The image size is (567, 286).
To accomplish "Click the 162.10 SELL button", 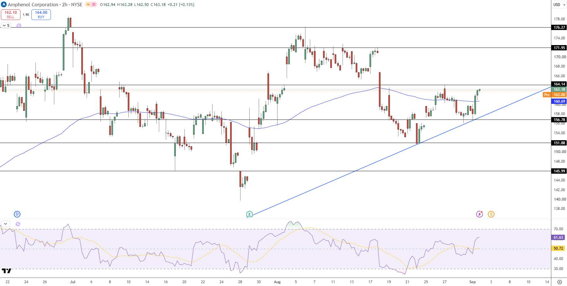I will [11, 14].
